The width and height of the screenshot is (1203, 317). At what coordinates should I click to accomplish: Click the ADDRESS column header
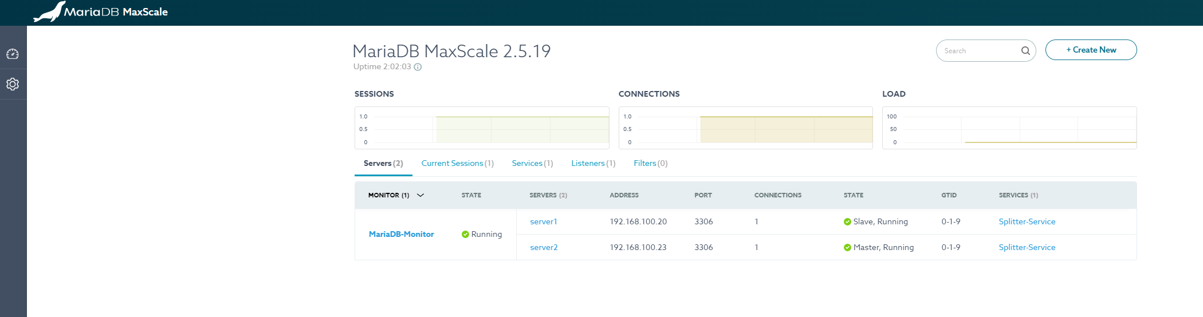(624, 195)
